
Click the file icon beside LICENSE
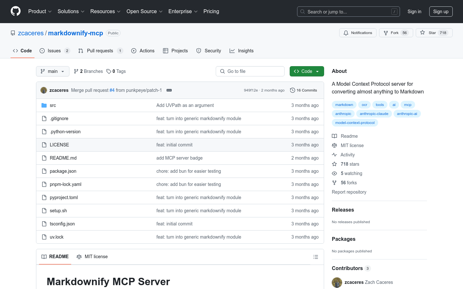44,145
